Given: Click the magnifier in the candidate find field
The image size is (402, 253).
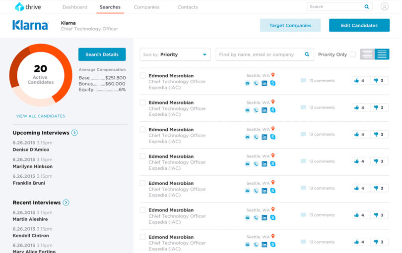Looking at the screenshot, I should 307,54.
